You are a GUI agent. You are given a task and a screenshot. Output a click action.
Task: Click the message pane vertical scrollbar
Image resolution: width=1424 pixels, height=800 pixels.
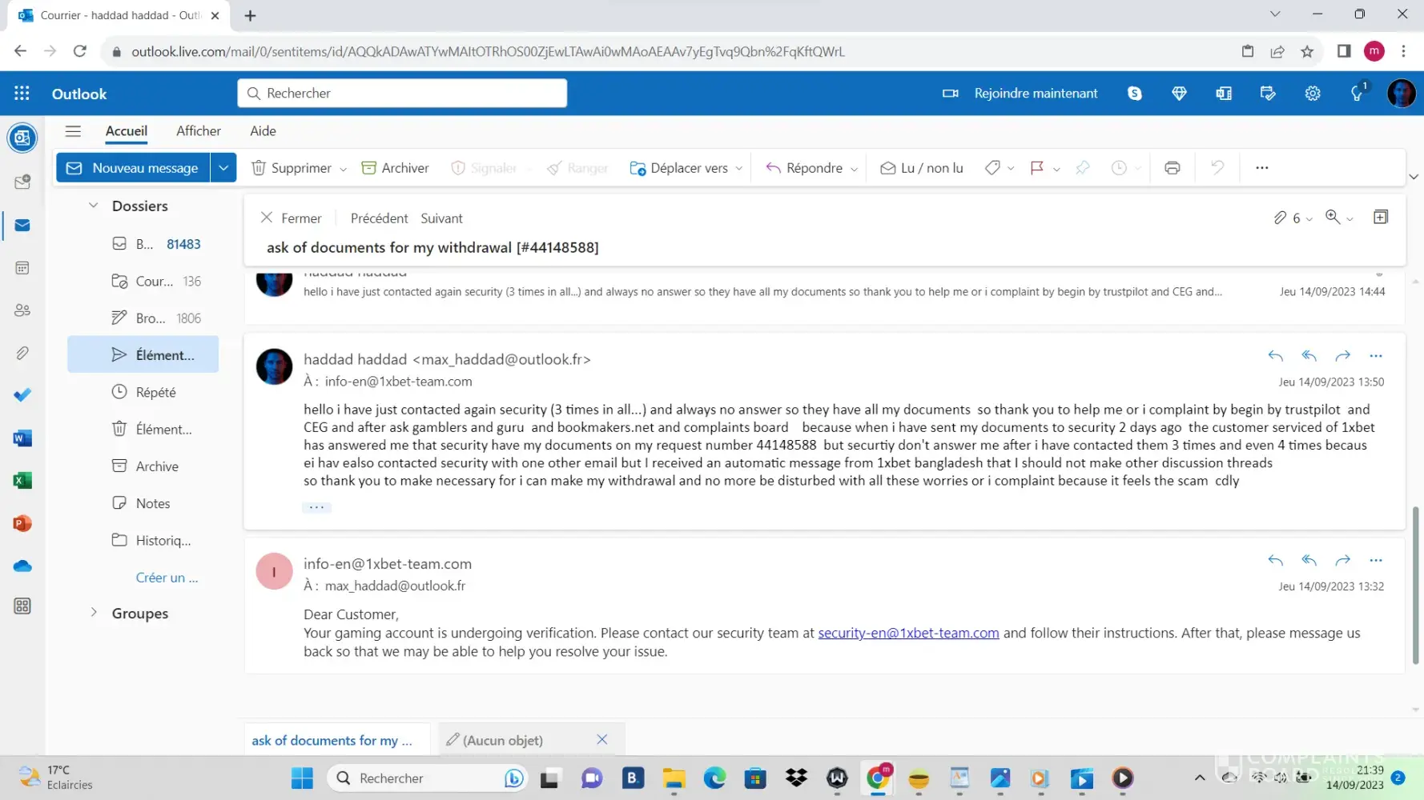click(1414, 584)
